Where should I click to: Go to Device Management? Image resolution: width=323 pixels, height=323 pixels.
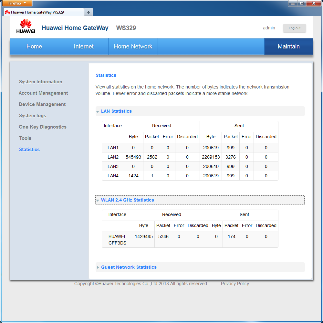[x=42, y=104]
